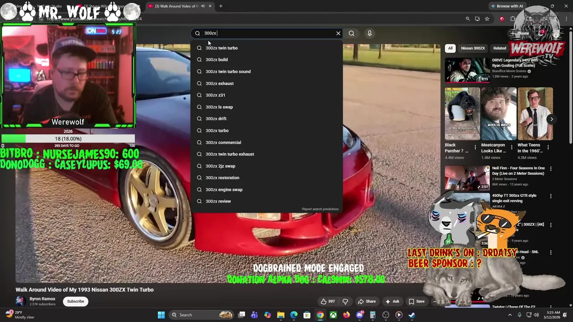Open more options for 'What Teens' Short
The width and height of the screenshot is (573, 322).
coord(548,147)
